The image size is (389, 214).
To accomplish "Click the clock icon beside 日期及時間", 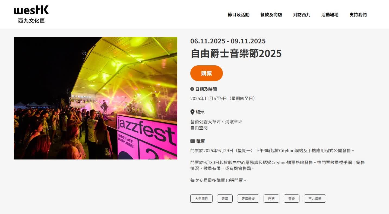I will pyautogui.click(x=192, y=89).
